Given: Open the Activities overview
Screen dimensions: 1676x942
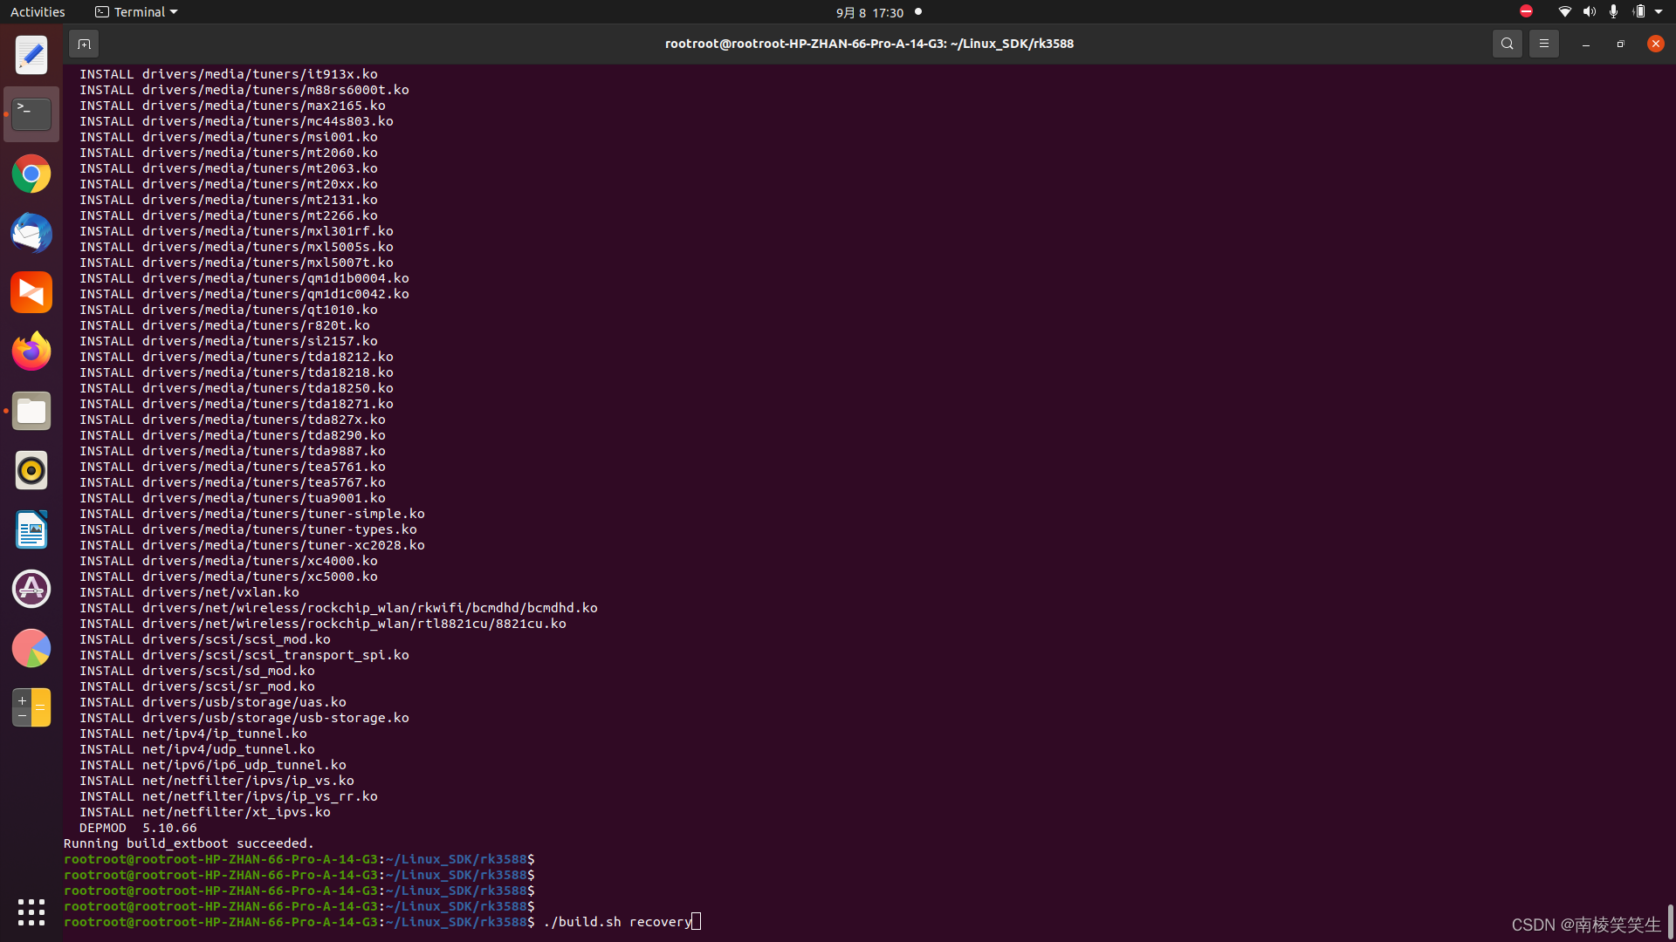Looking at the screenshot, I should click(x=38, y=11).
